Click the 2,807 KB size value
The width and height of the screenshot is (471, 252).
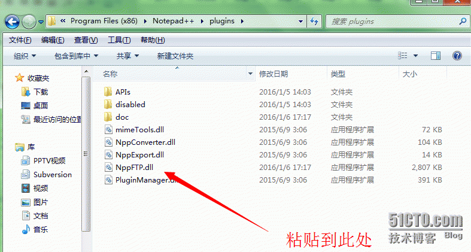[x=427, y=167]
